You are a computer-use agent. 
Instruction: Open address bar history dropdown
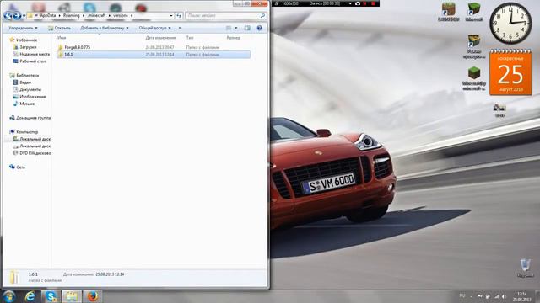pyautogui.click(x=171, y=15)
